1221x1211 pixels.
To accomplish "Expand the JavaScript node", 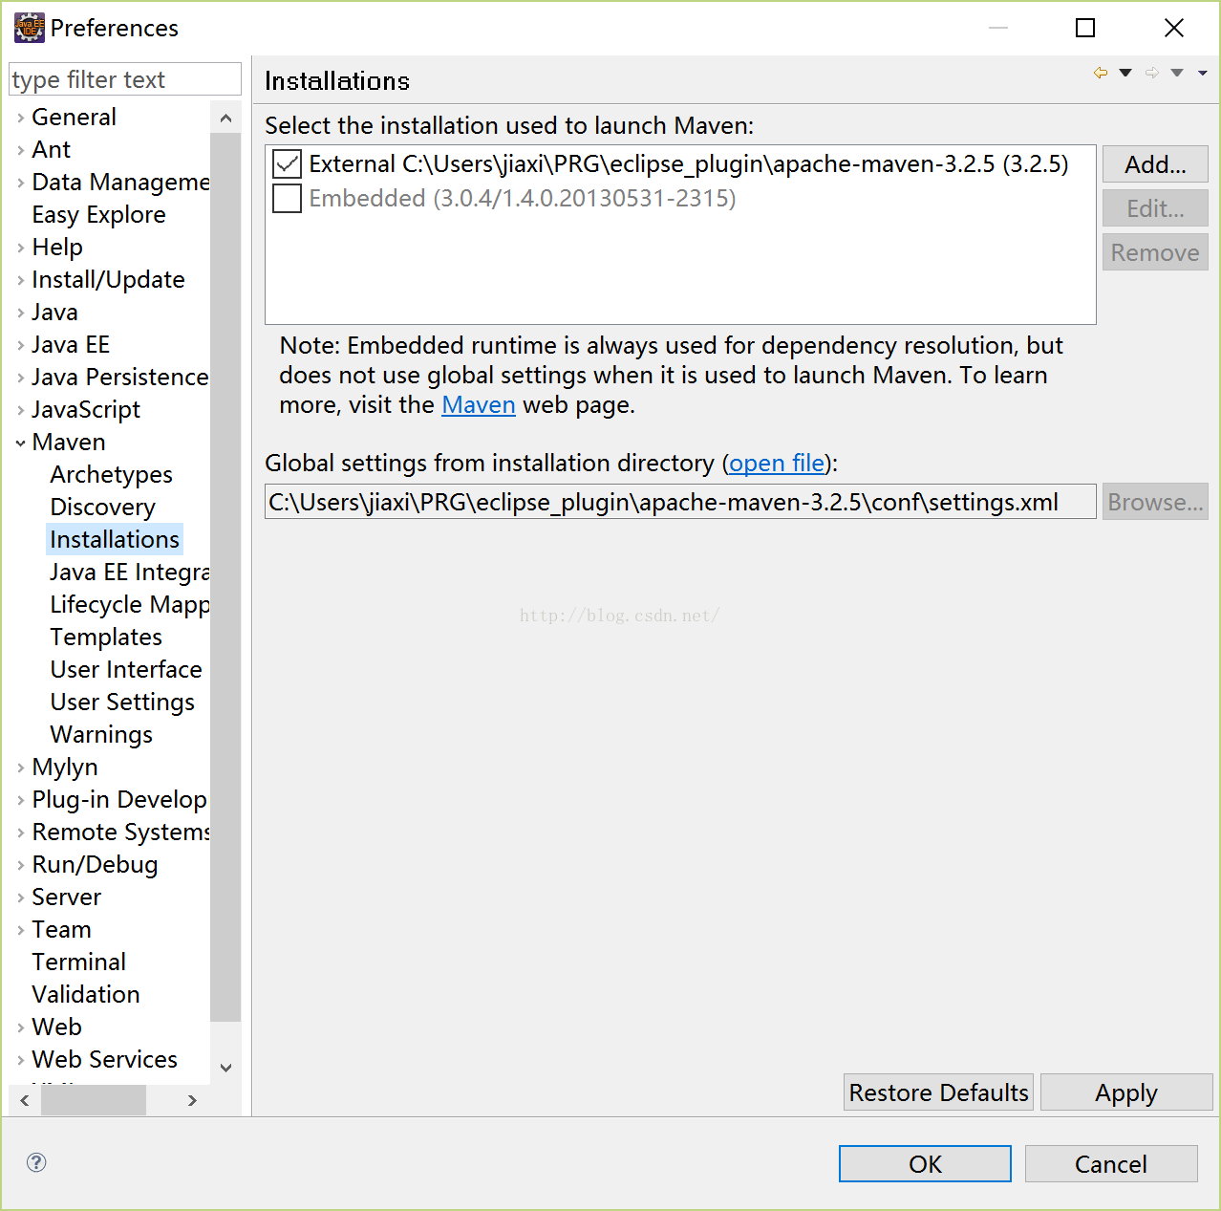I will [x=21, y=410].
